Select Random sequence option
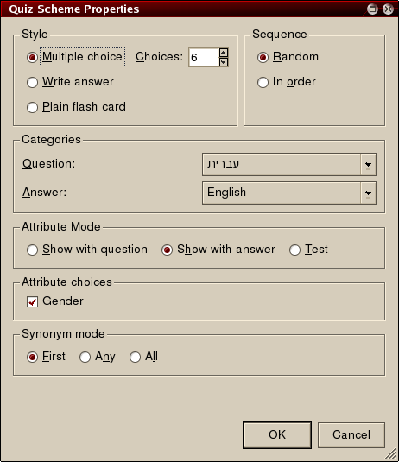 [x=263, y=57]
